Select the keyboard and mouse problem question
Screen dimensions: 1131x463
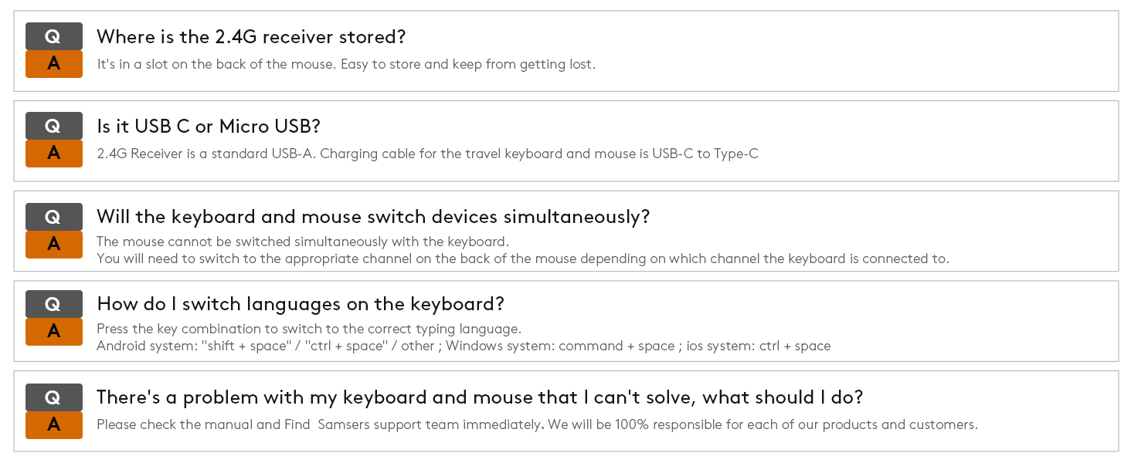point(479,397)
